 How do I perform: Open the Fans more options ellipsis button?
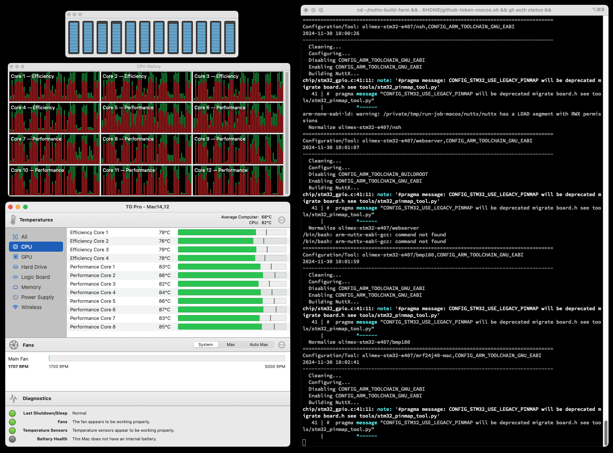282,345
